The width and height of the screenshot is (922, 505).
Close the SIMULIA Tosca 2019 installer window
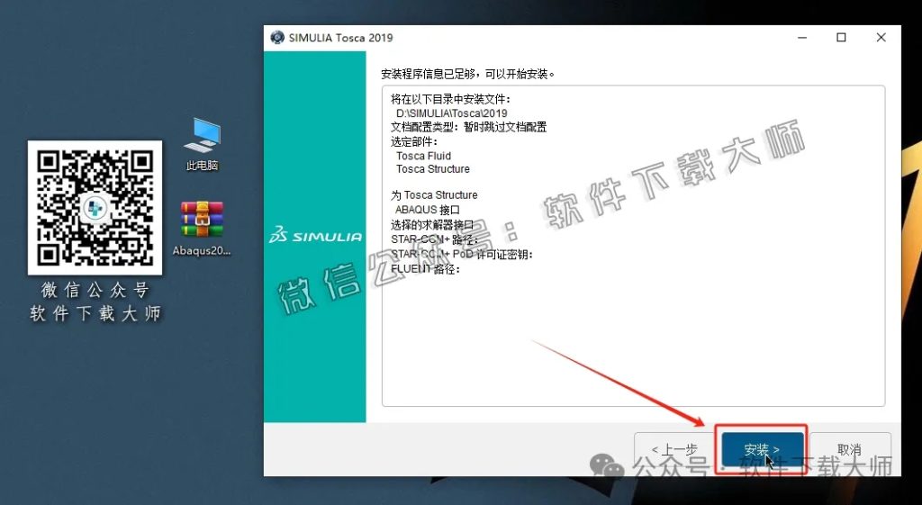[881, 38]
